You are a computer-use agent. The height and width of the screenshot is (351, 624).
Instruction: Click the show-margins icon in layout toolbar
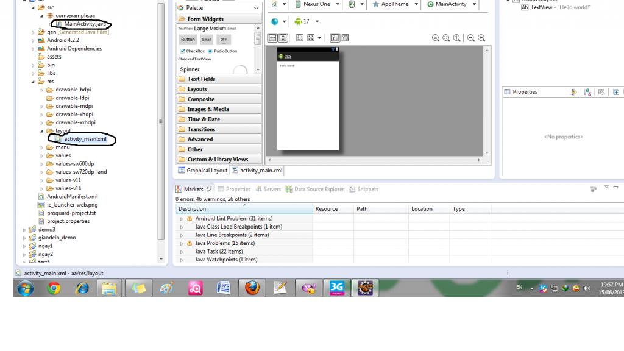click(300, 38)
